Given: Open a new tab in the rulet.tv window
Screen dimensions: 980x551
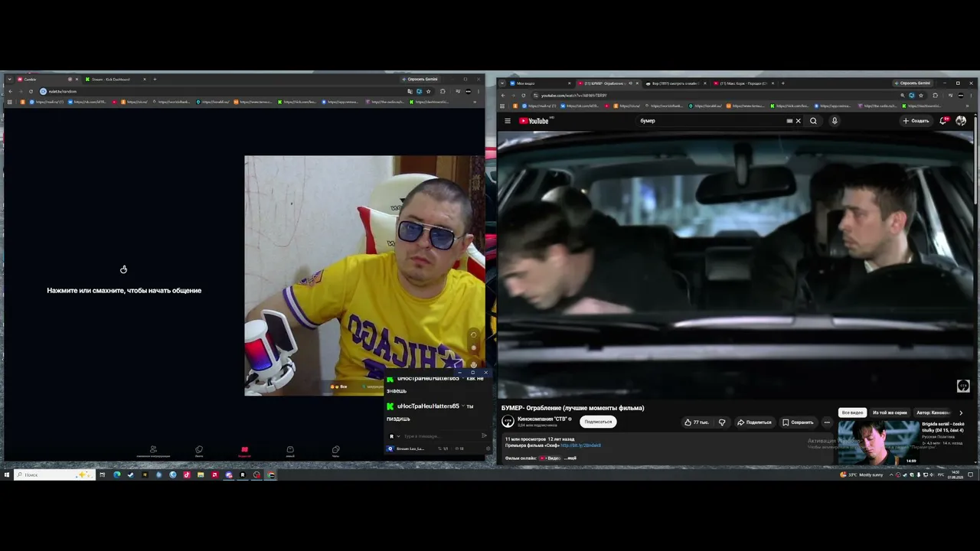Looking at the screenshot, I should coord(155,79).
